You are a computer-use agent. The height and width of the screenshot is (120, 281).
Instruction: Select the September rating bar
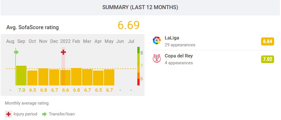(x=21, y=76)
